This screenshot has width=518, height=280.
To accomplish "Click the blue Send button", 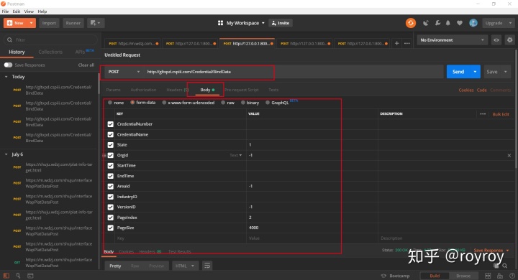I will pyautogui.click(x=458, y=72).
